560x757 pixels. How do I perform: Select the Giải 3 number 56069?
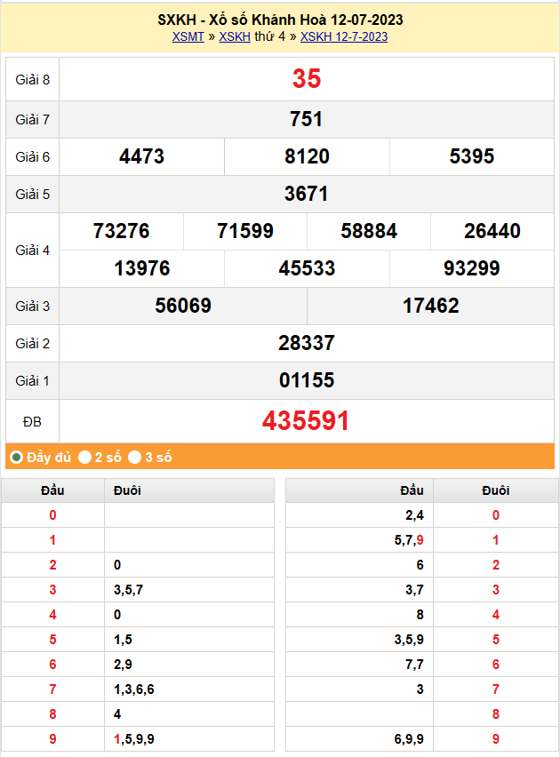point(183,306)
